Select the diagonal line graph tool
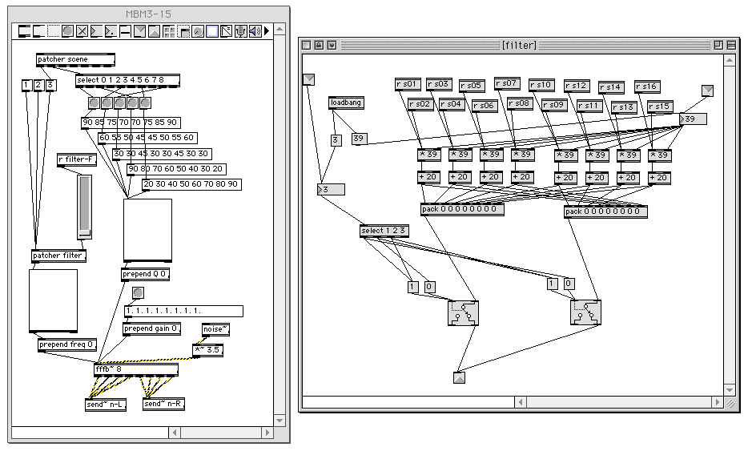The height and width of the screenshot is (451, 748). point(226,31)
